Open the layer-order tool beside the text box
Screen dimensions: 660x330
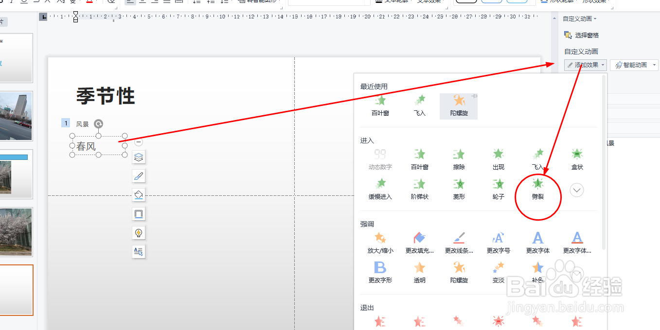pos(139,157)
